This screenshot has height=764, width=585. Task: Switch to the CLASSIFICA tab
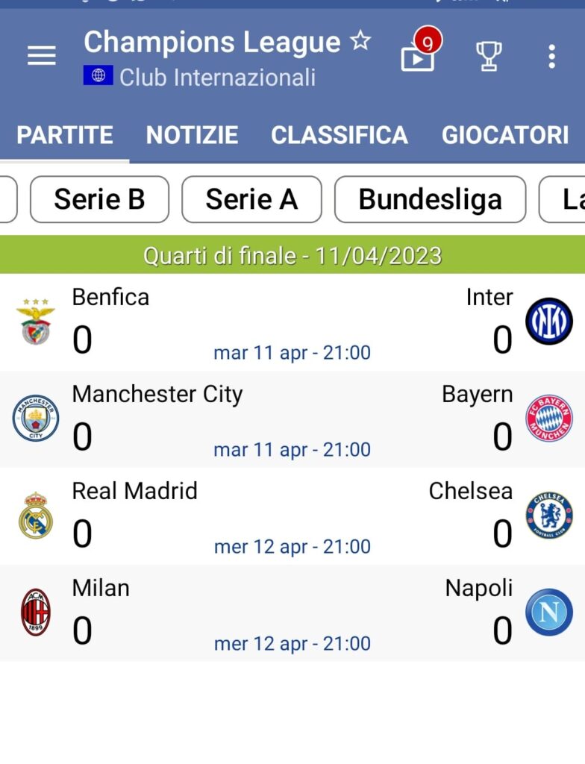click(340, 135)
